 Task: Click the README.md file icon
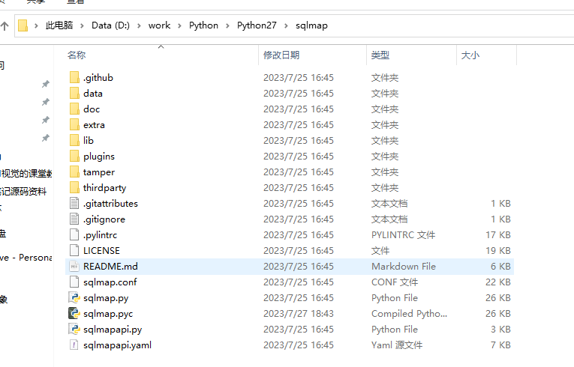[74, 267]
